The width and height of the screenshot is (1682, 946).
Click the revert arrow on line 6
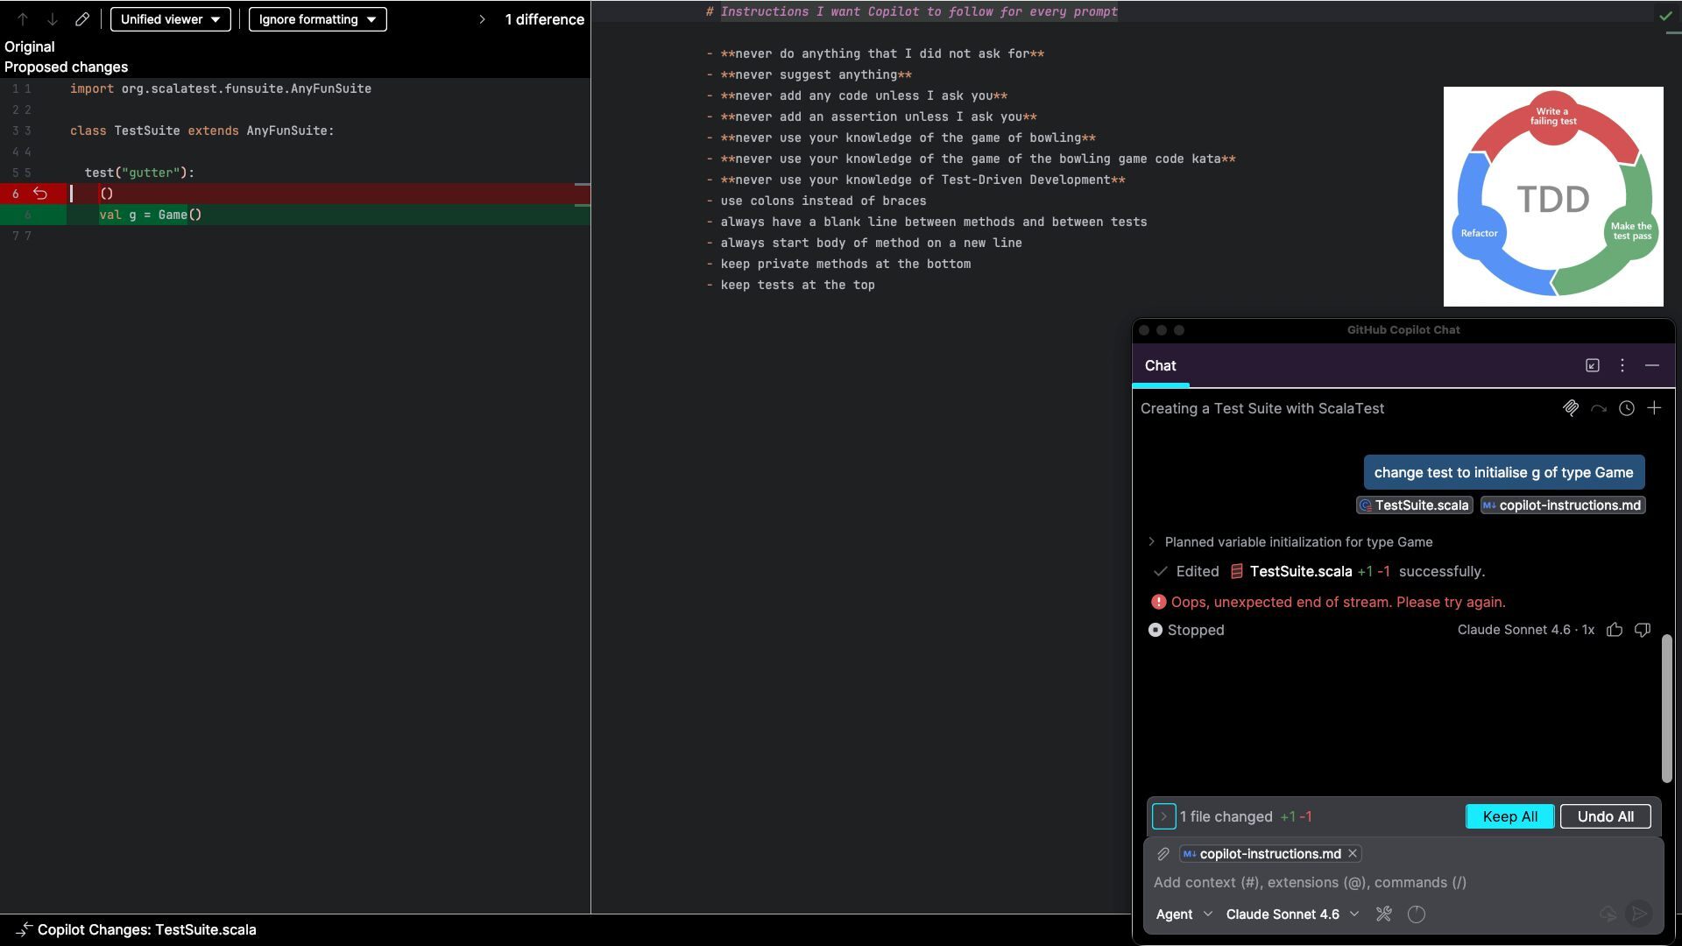pos(40,194)
